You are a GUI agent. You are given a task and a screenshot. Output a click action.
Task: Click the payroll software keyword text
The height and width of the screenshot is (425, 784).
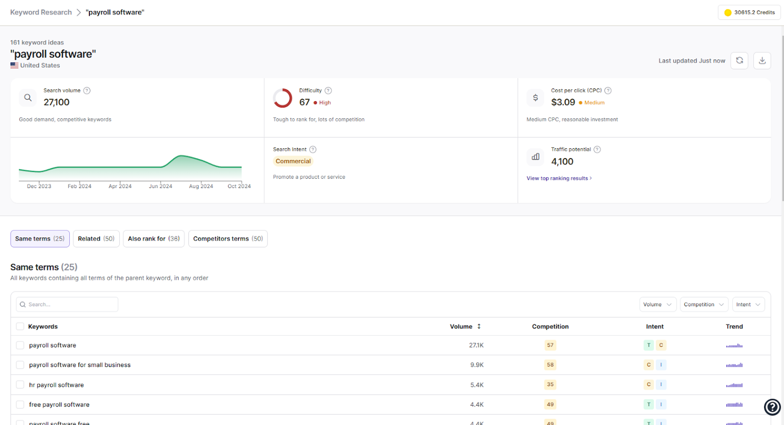52,345
